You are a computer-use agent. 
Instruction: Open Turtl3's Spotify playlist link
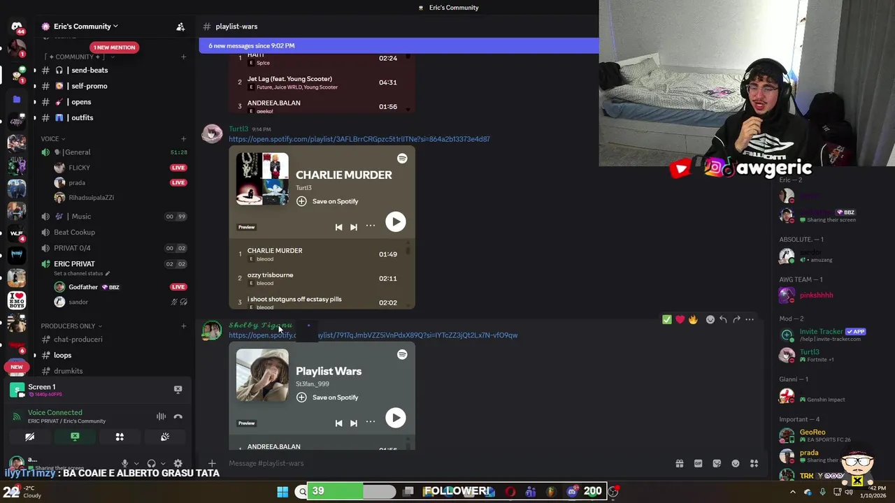pyautogui.click(x=359, y=139)
